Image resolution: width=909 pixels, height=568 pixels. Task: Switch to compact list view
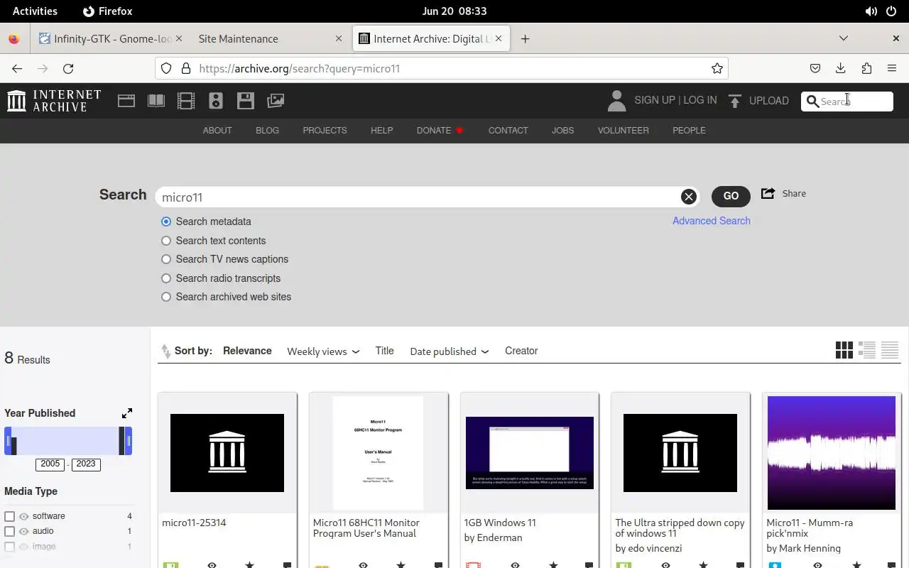(890, 350)
